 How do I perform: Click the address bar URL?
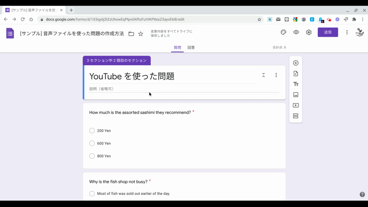(x=115, y=19)
